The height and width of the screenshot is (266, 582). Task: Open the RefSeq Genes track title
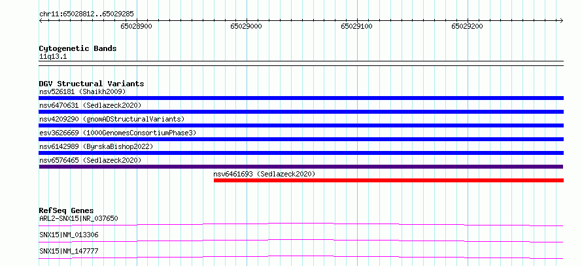click(66, 210)
